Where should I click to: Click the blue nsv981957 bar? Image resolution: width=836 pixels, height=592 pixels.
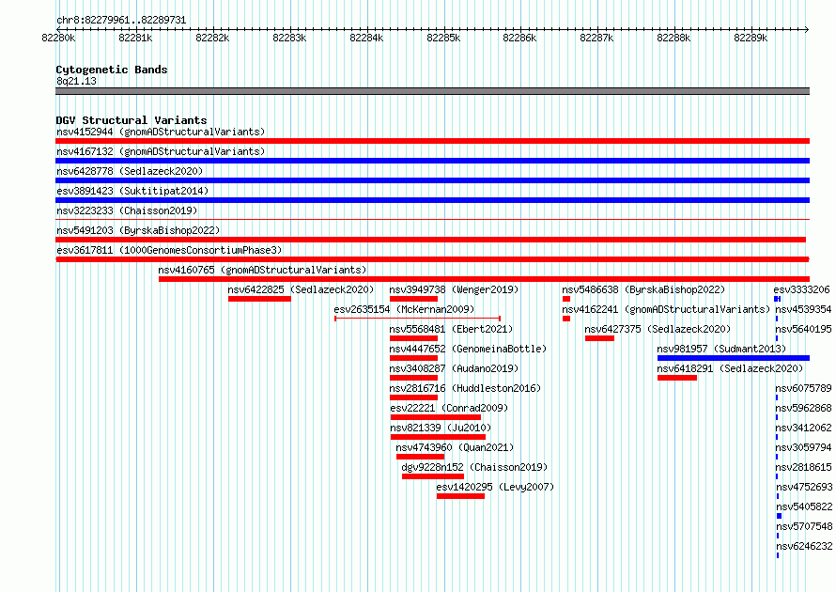734,358
